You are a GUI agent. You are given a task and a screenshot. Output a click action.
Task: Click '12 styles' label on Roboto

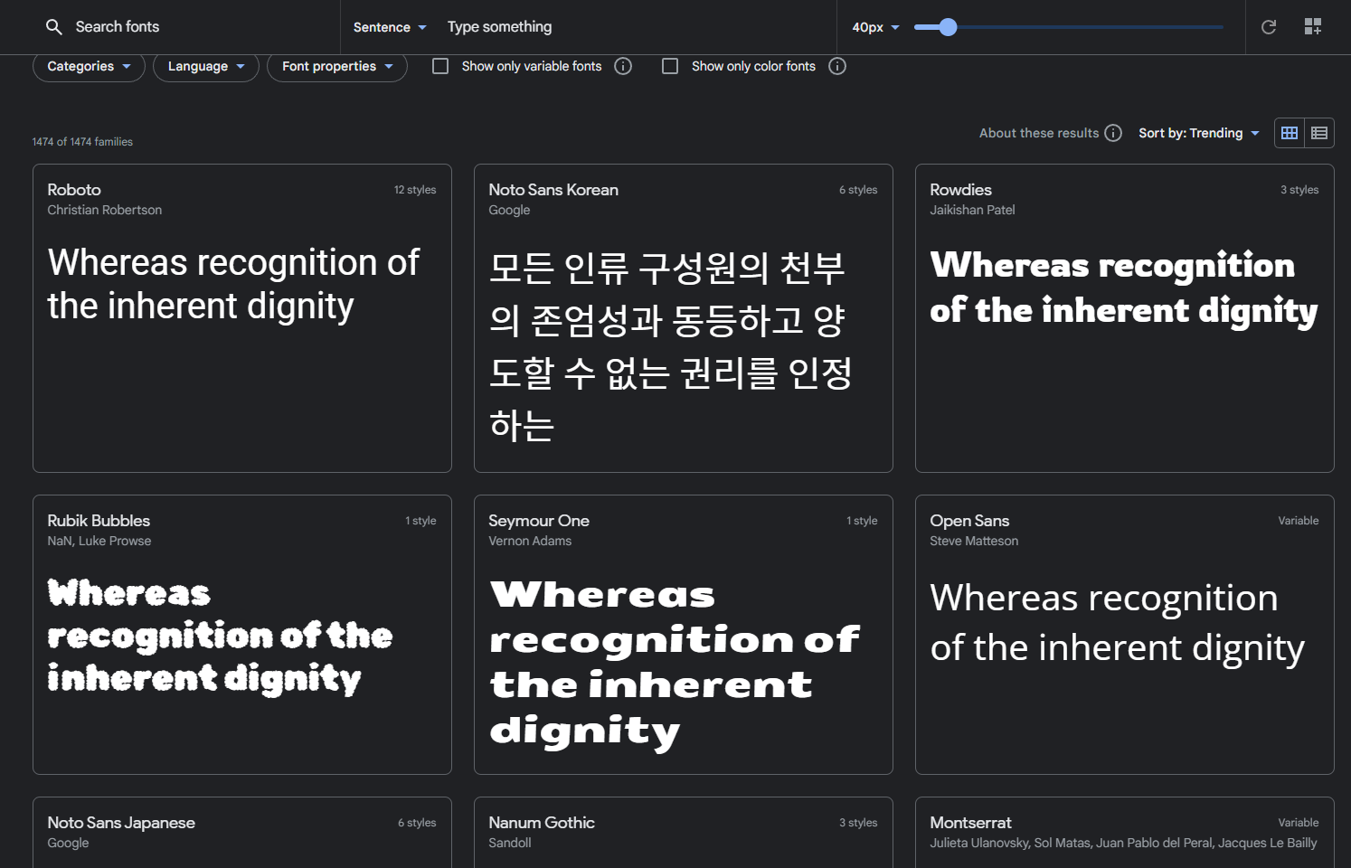coord(415,190)
